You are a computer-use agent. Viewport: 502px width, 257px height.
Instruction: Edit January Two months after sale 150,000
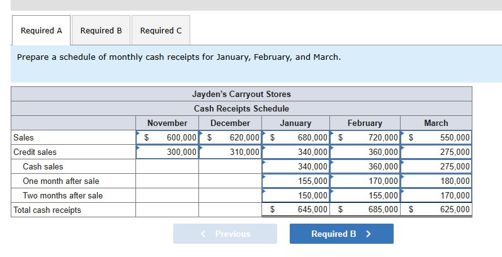pos(296,195)
